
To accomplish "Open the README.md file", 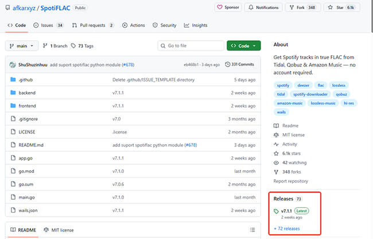I will (x=31, y=145).
